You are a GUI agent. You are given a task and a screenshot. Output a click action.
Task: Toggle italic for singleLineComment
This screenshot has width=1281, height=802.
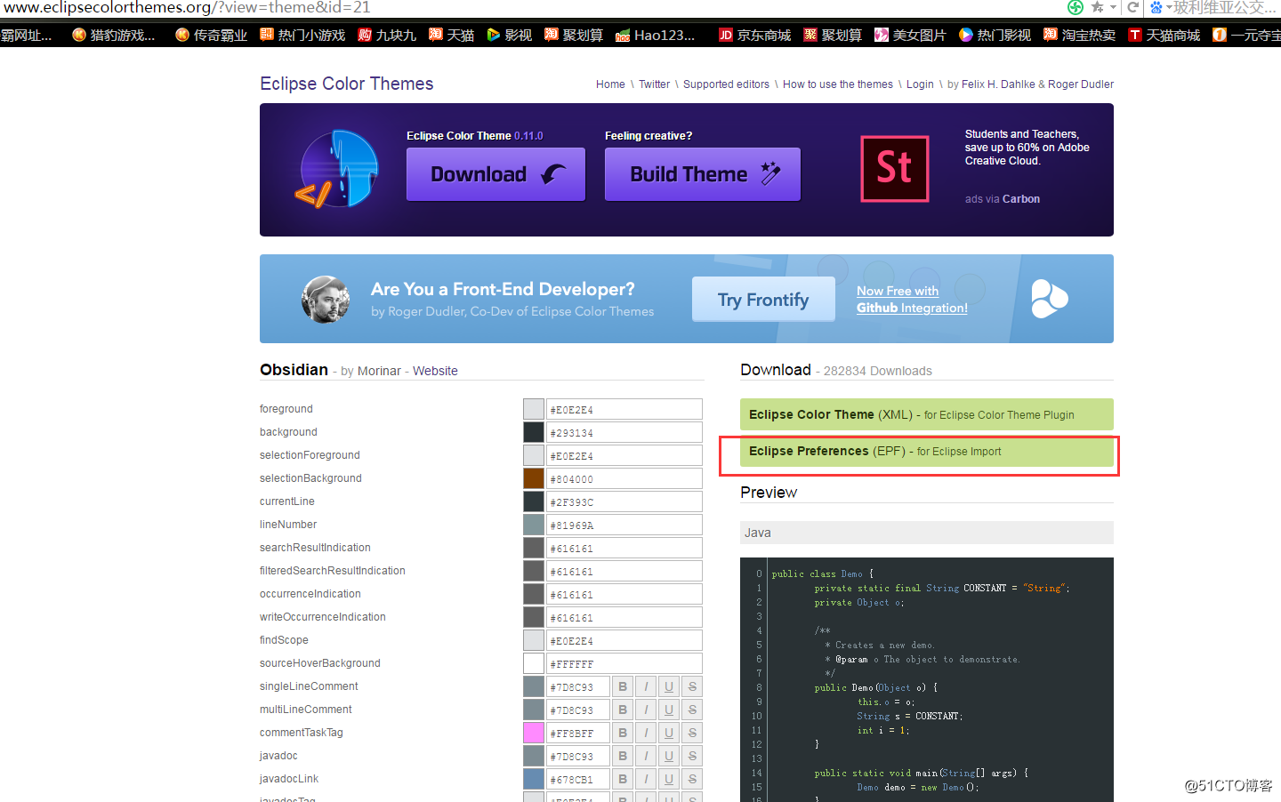point(646,686)
